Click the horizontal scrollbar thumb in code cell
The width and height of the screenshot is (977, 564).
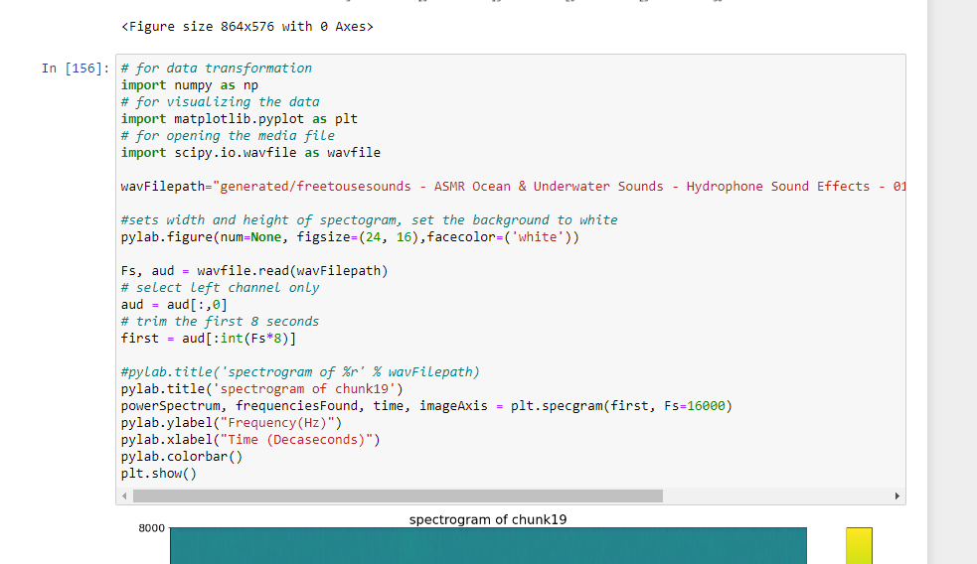tap(398, 496)
